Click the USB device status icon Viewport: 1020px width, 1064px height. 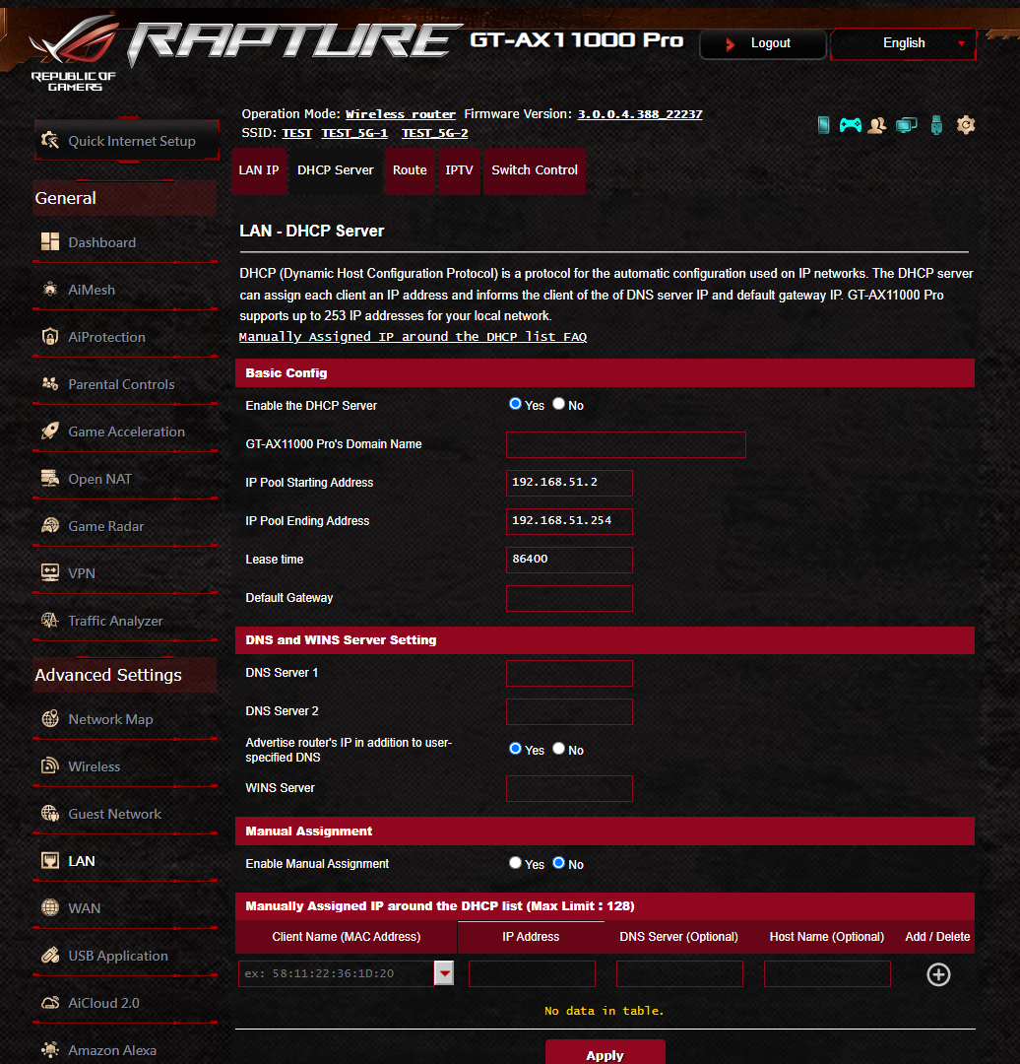[936, 125]
